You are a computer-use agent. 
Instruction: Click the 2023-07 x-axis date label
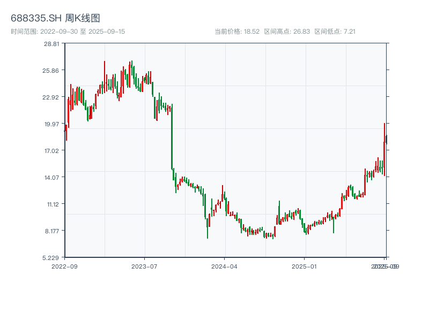144,266
